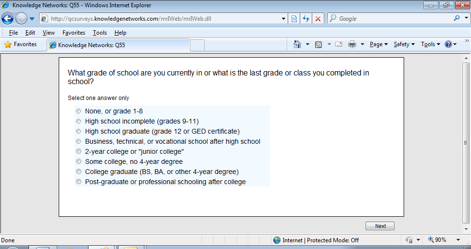
Task: Click the browser Forward arrow button
Action: point(21,19)
